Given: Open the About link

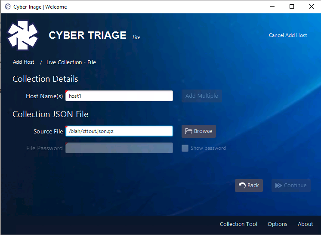Looking at the screenshot, I should coord(305,224).
